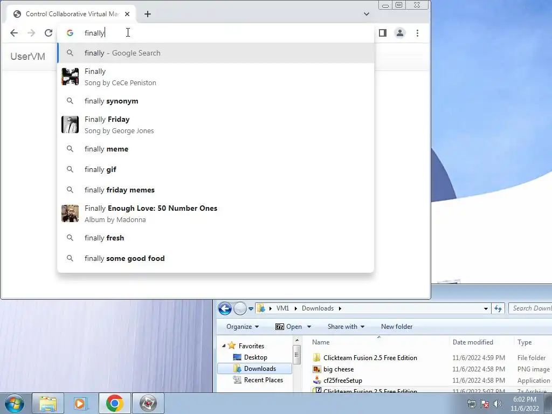Open Chrome three-dot menu
552x414 pixels.
point(418,33)
